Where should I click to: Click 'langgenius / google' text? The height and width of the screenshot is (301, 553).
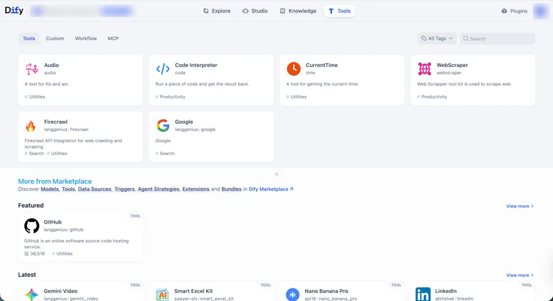[195, 129]
